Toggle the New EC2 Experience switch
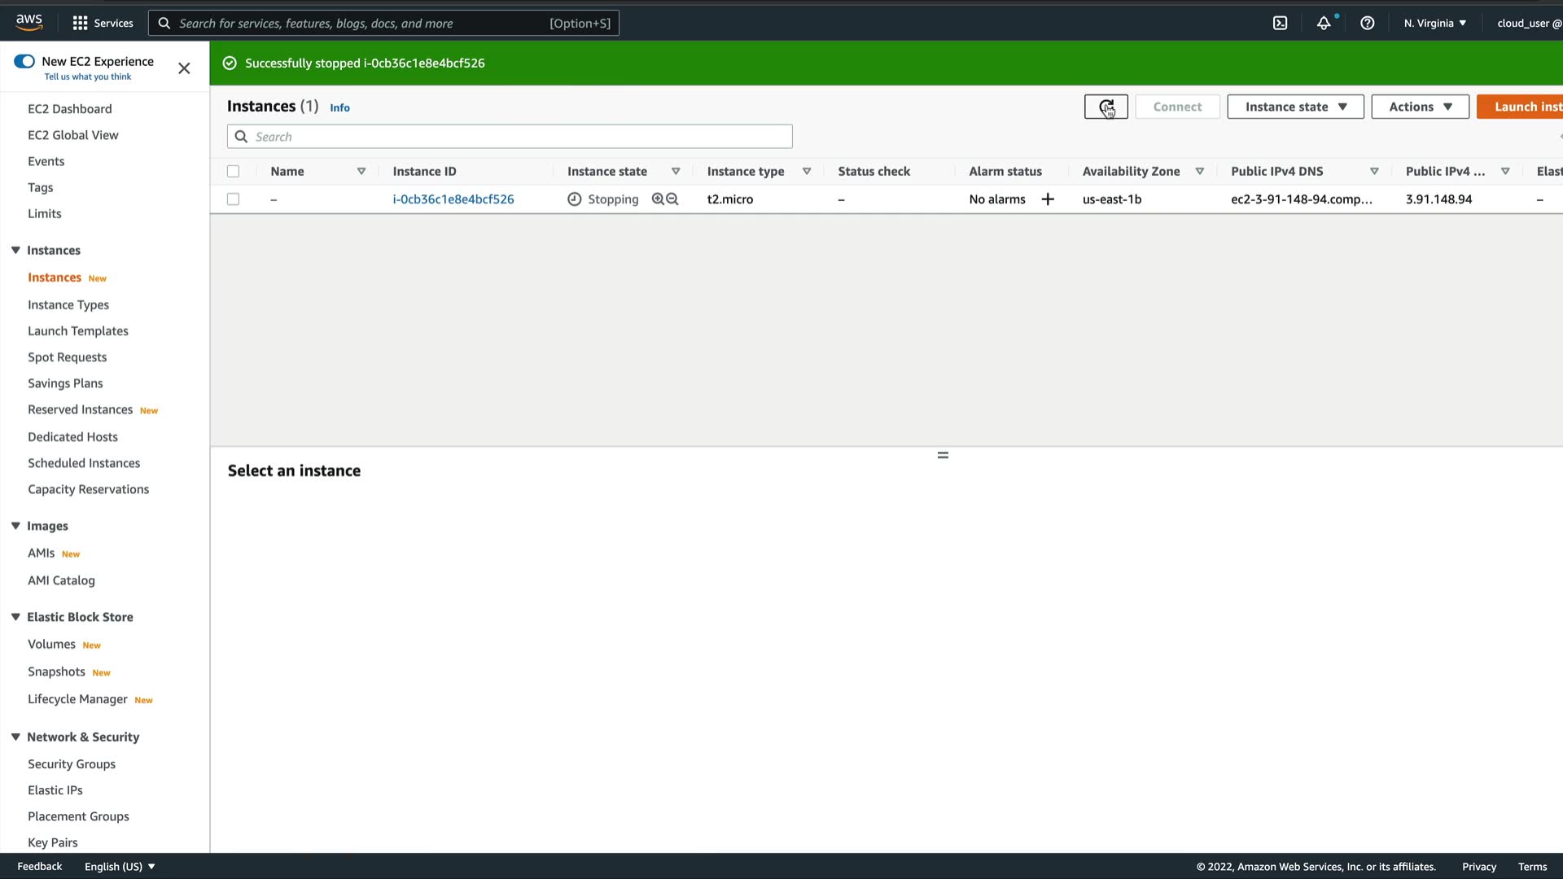The height and width of the screenshot is (879, 1563). [24, 61]
